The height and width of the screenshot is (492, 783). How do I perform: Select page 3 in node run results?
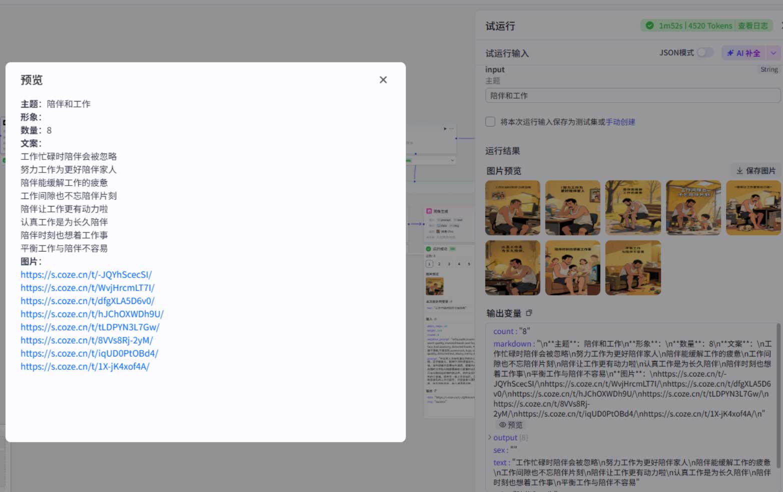click(x=449, y=263)
